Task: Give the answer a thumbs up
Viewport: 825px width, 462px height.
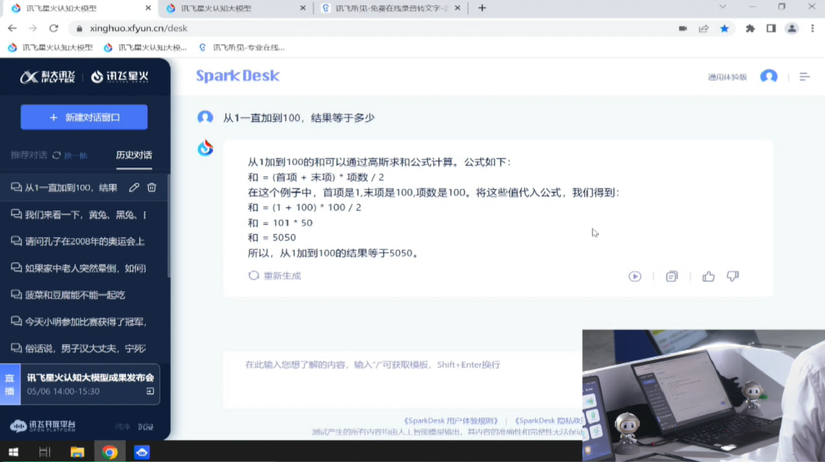Action: 708,276
